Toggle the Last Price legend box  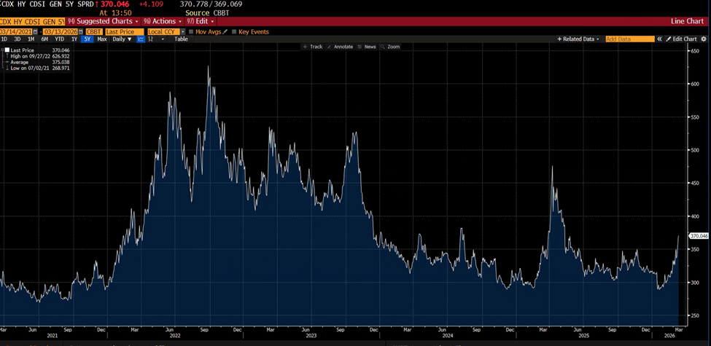(x=7, y=50)
